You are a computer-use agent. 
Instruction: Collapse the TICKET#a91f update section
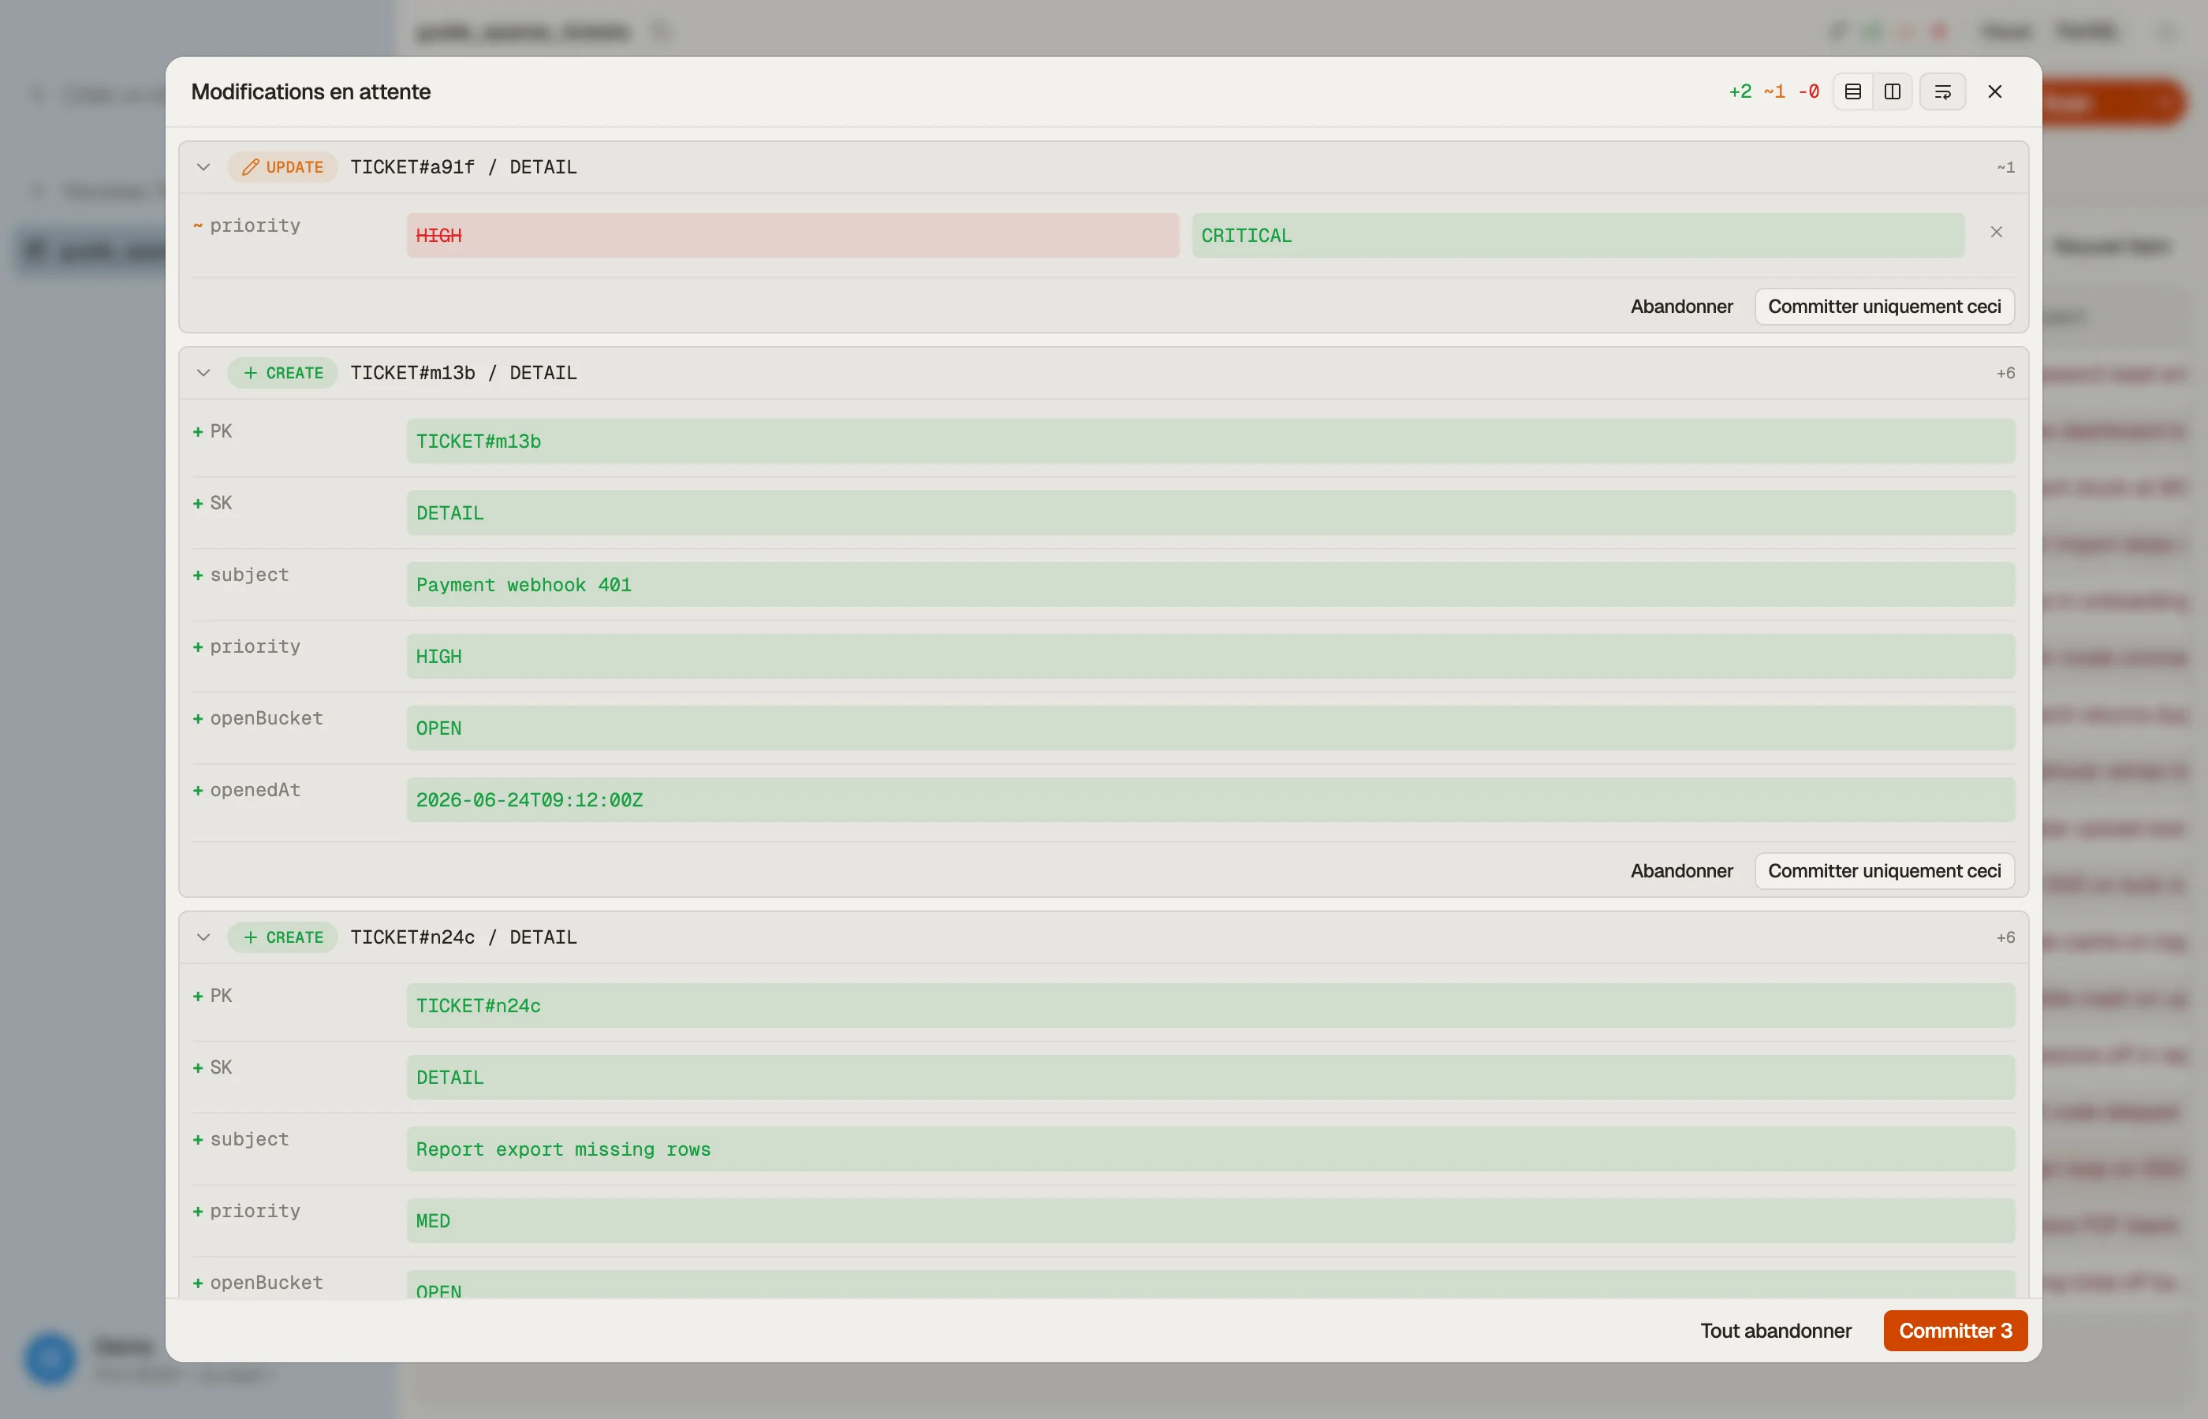203,168
